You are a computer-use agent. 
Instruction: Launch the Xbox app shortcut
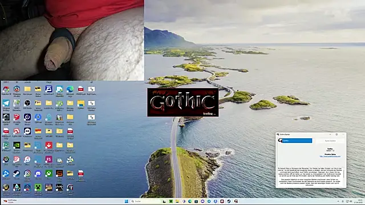(x=48, y=173)
